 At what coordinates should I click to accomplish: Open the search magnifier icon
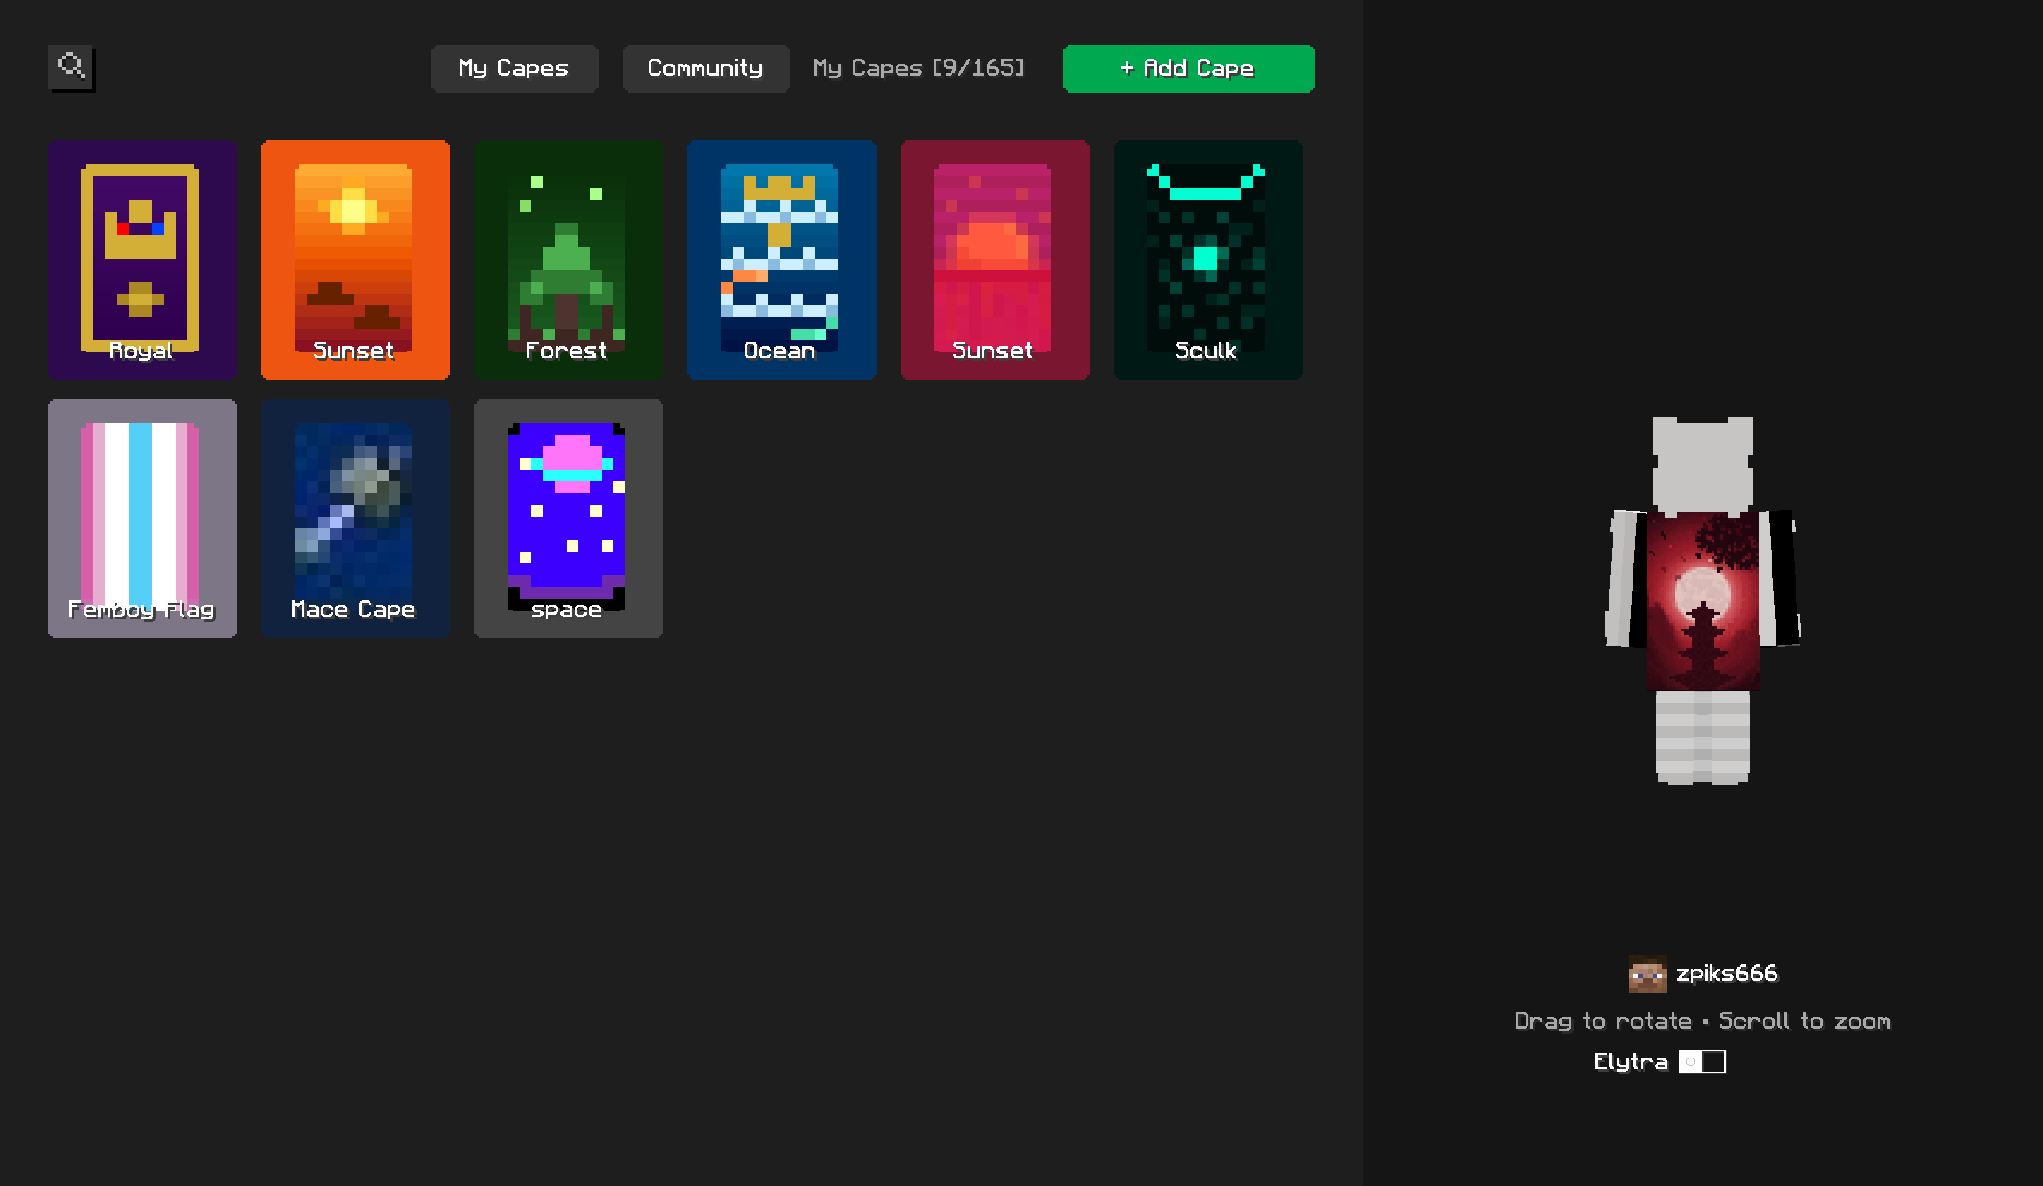pyautogui.click(x=71, y=67)
